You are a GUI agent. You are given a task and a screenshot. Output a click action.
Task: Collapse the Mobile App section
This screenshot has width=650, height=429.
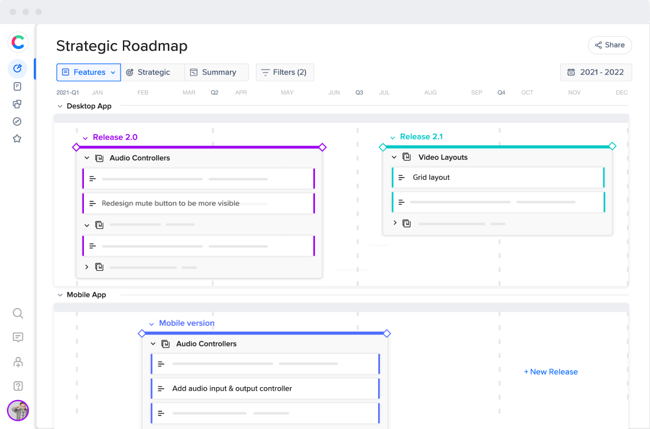[60, 295]
